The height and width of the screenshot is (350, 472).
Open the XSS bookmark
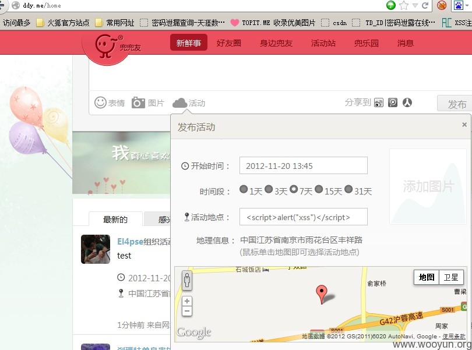click(457, 23)
